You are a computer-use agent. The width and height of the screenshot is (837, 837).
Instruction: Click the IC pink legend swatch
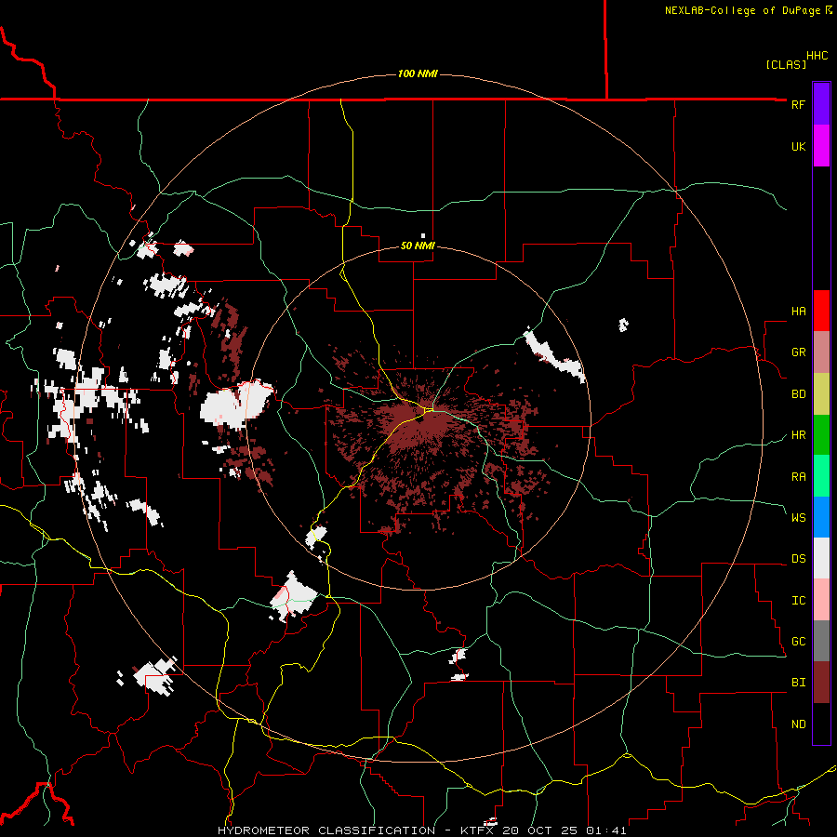pos(821,600)
